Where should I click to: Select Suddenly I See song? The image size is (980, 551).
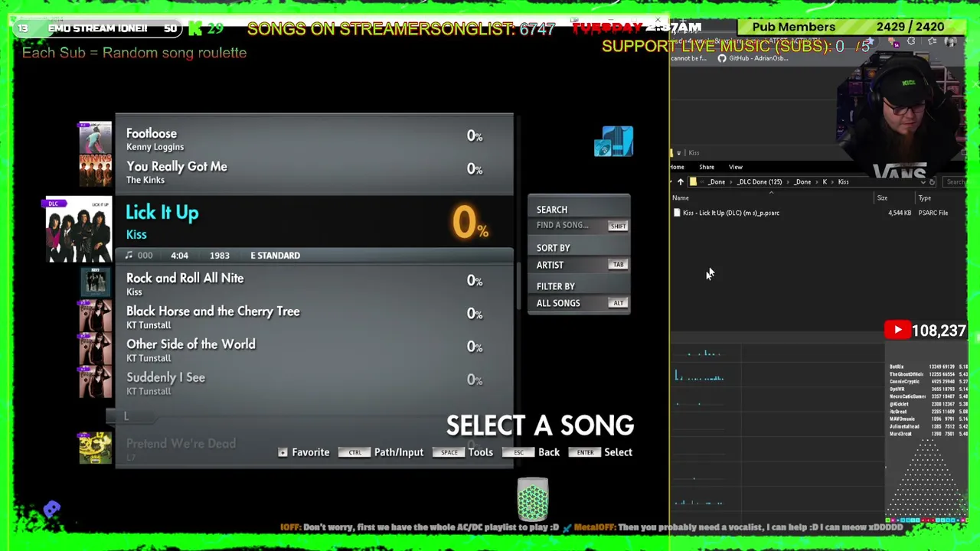[314, 383]
